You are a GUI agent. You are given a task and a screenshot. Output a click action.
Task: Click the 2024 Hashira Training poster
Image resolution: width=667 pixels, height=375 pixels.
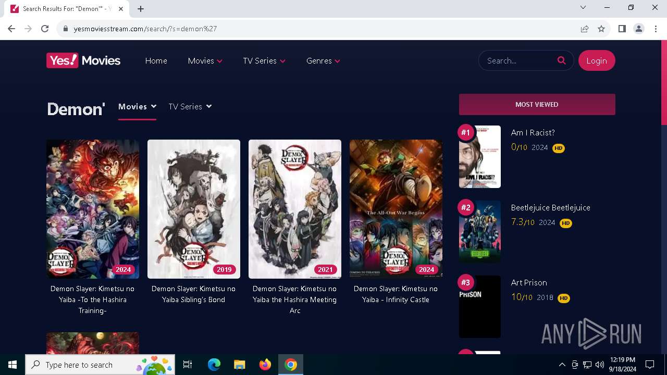click(93, 209)
